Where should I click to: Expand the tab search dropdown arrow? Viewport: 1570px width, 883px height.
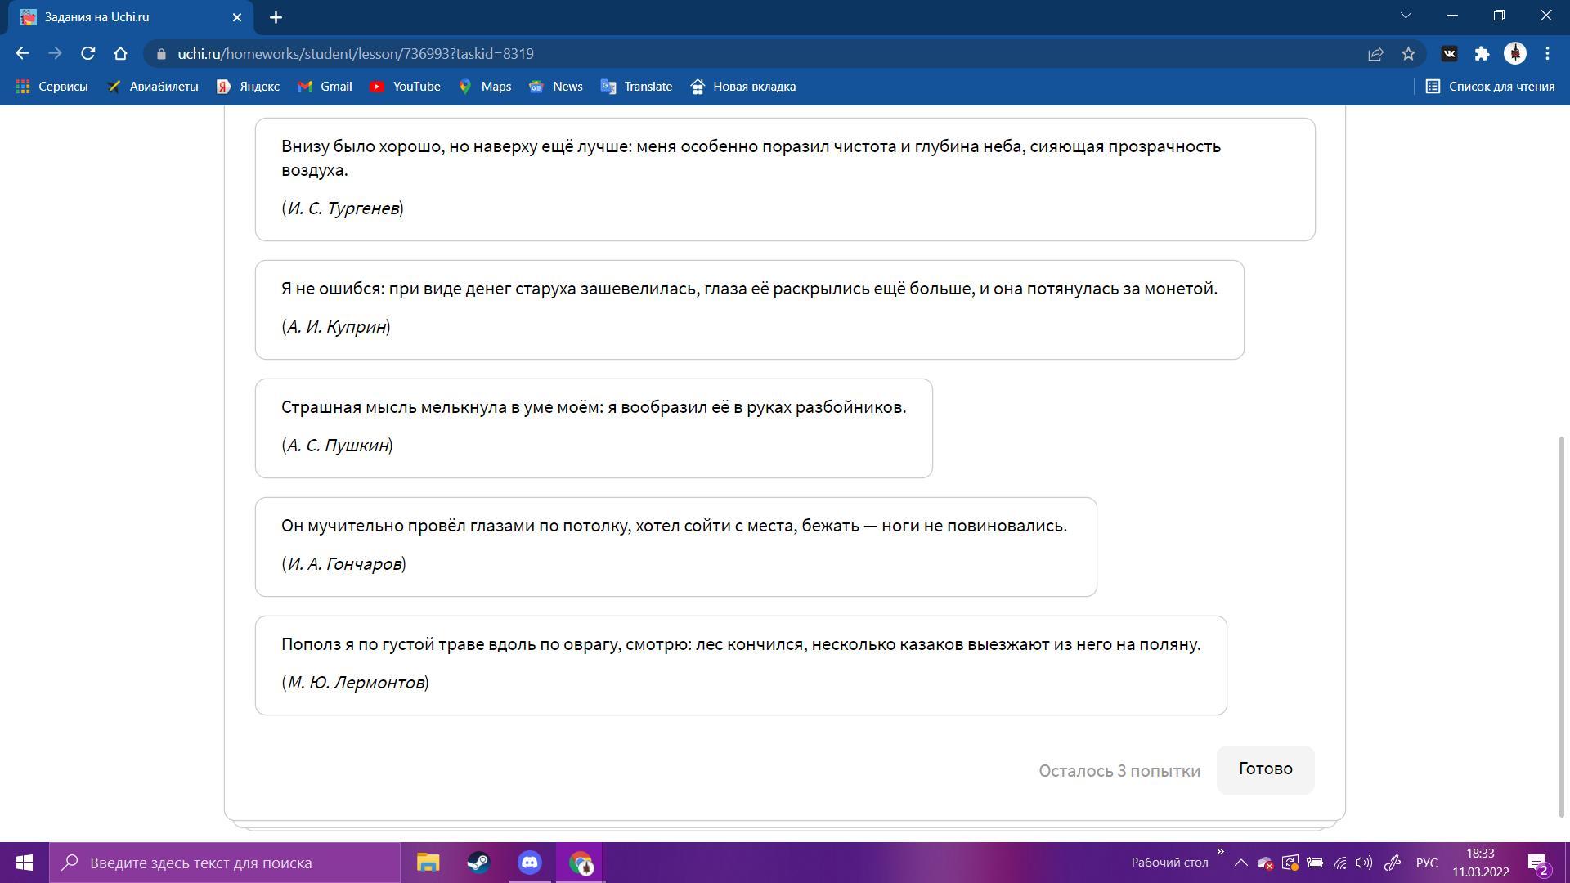(1406, 16)
